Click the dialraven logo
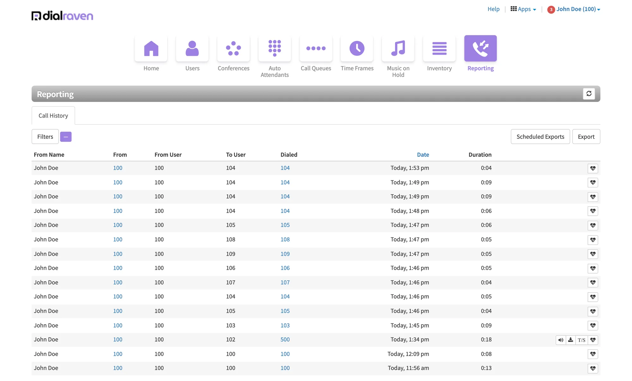This screenshot has height=381, width=632. coord(62,16)
